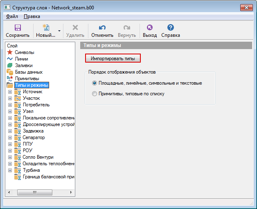Open dropdown arrow next to Новый

point(59,31)
